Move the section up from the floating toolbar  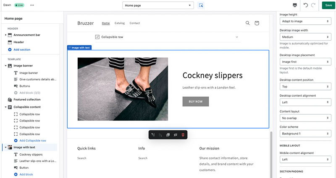tap(153, 135)
